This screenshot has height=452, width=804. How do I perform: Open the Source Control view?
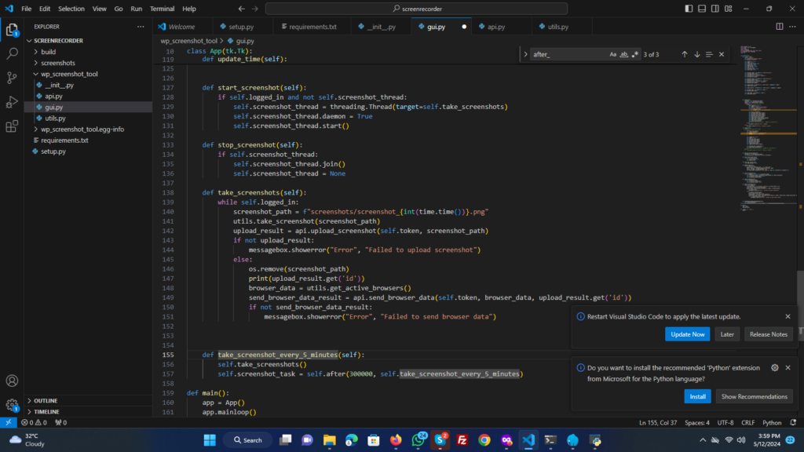(x=12, y=78)
